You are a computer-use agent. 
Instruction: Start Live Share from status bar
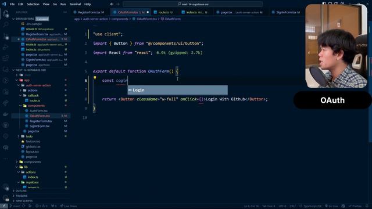69,206
